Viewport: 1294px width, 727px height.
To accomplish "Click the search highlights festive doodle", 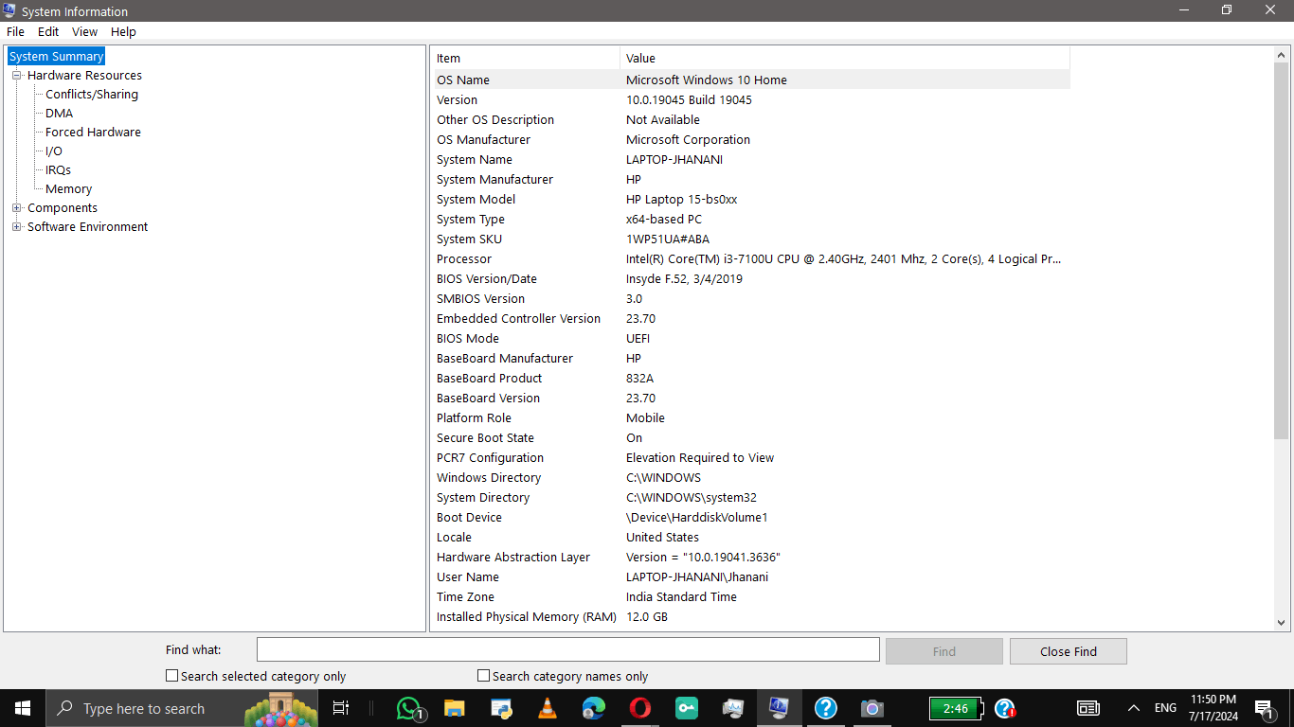I will click(x=280, y=710).
